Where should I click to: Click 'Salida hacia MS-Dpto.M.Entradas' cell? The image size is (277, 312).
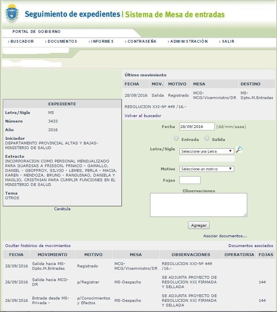pos(49,266)
